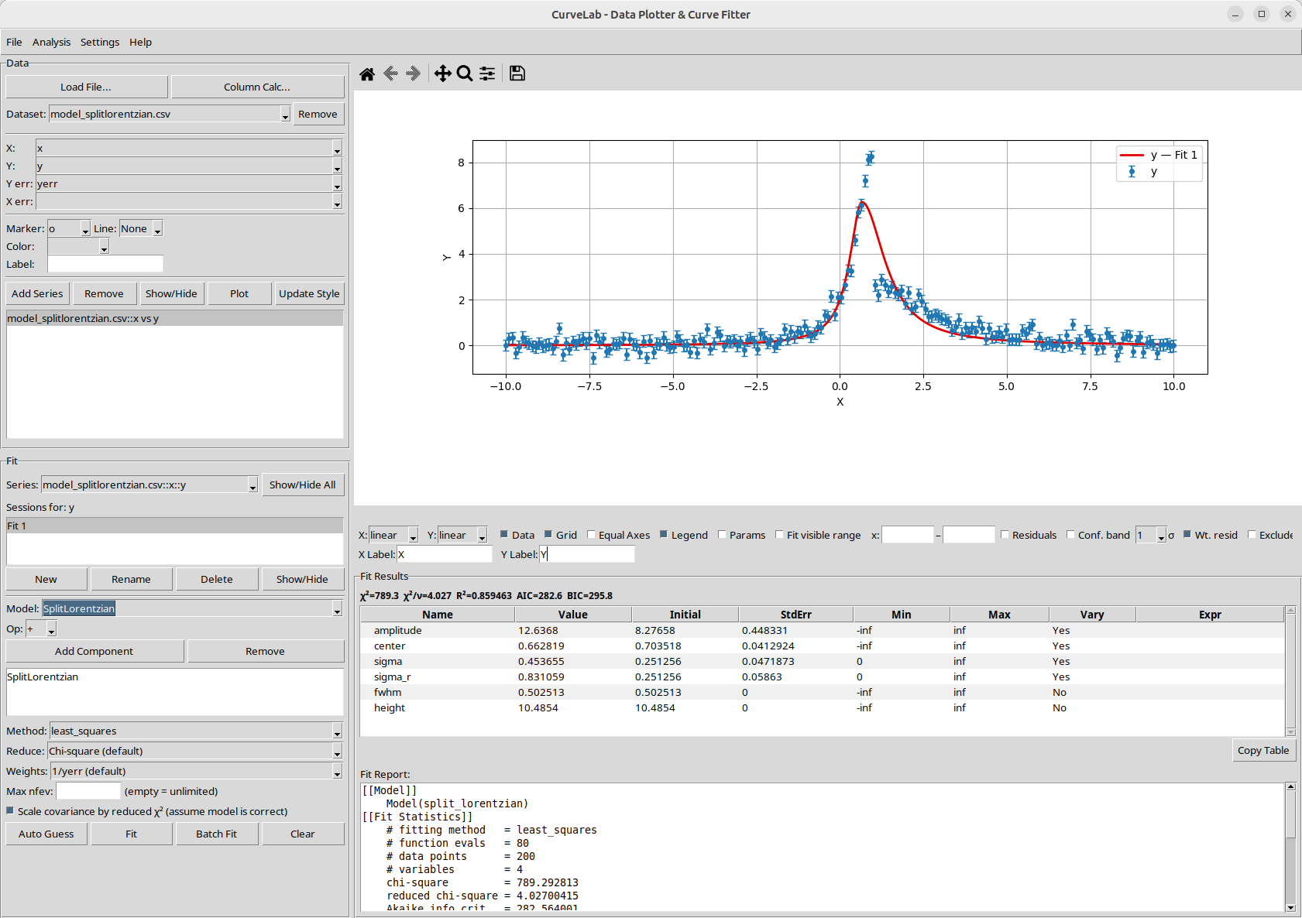Enable the Residuals checkbox
The height and width of the screenshot is (918, 1302).
point(1005,535)
